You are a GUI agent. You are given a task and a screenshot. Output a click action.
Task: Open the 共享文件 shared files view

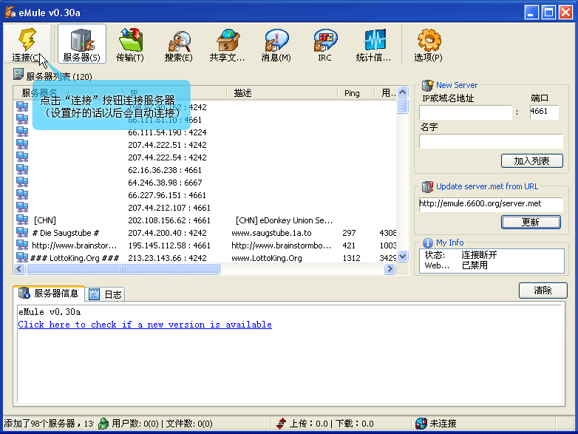point(227,44)
